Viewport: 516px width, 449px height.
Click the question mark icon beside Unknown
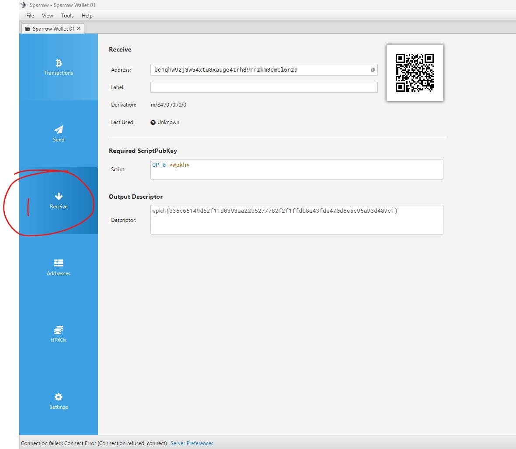click(153, 122)
